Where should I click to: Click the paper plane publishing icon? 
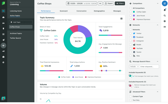[3, 40]
